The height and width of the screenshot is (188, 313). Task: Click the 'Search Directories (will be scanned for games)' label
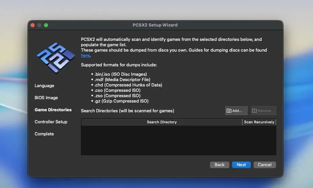tap(127, 111)
